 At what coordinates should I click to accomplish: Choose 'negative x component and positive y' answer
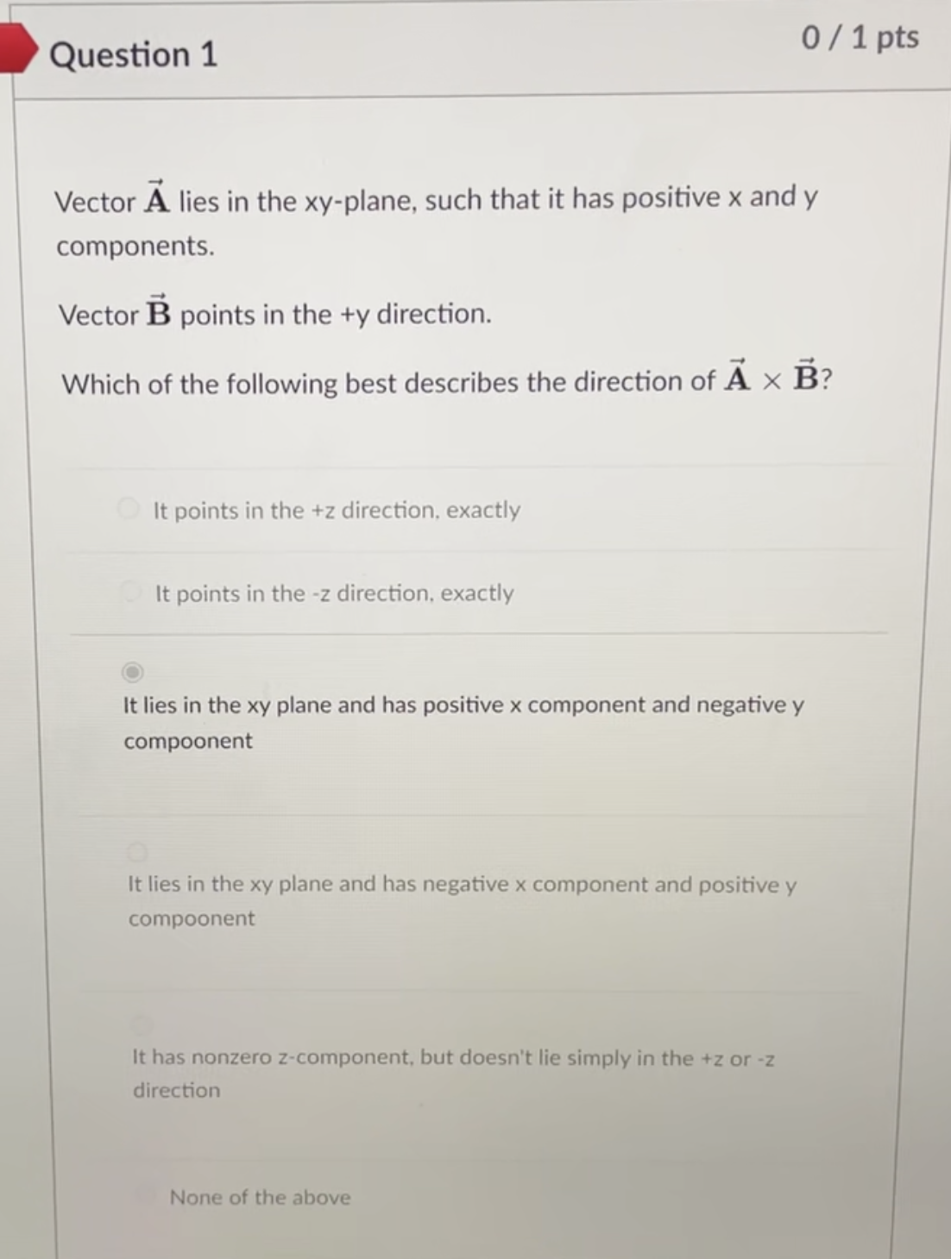coord(136,854)
